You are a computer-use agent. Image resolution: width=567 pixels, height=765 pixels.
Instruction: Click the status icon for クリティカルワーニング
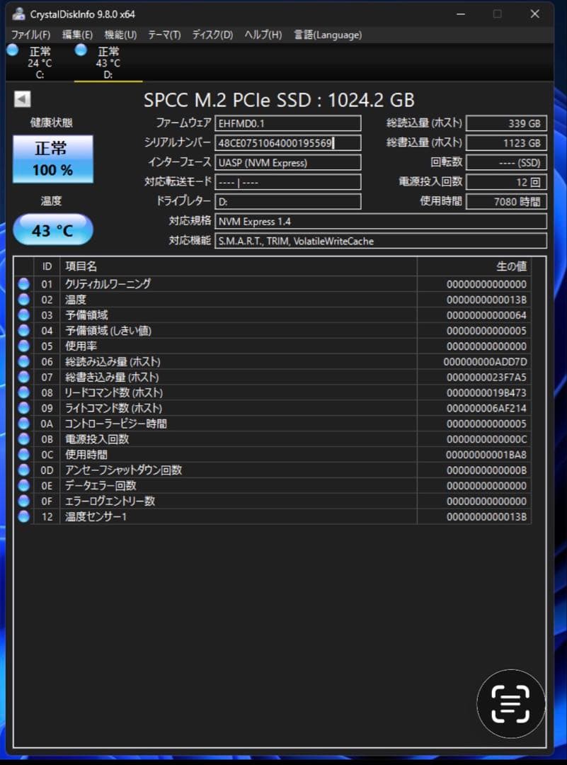[x=23, y=284]
